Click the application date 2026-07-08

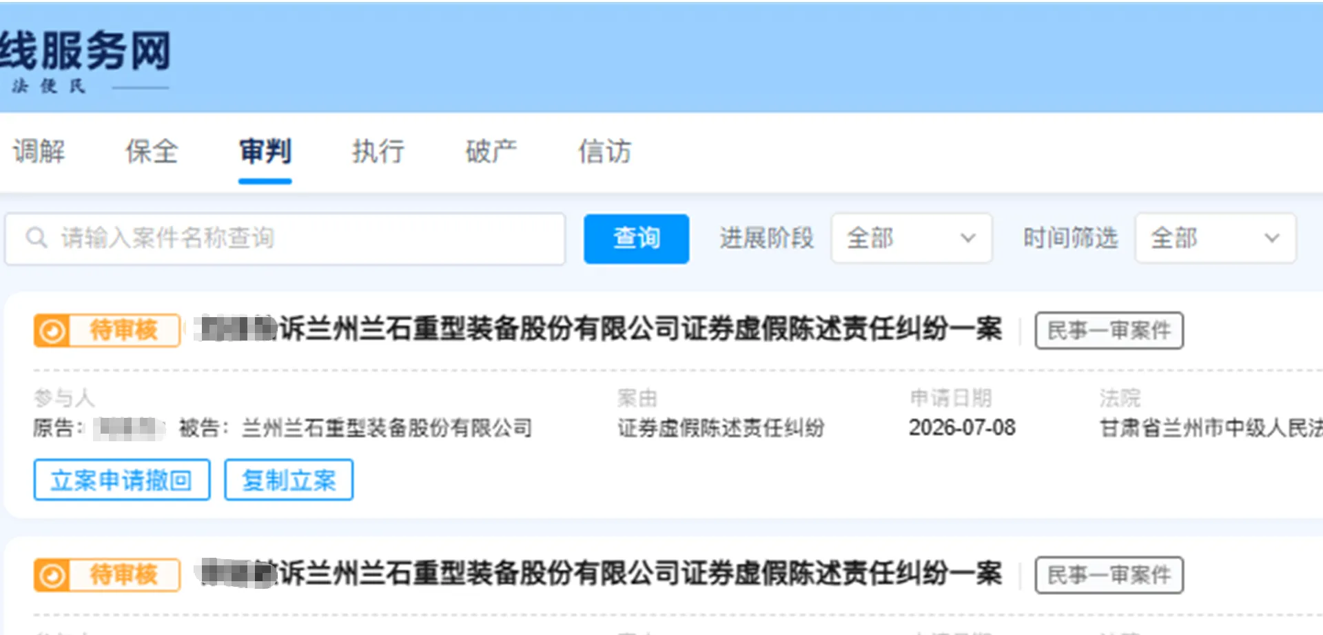(x=962, y=428)
